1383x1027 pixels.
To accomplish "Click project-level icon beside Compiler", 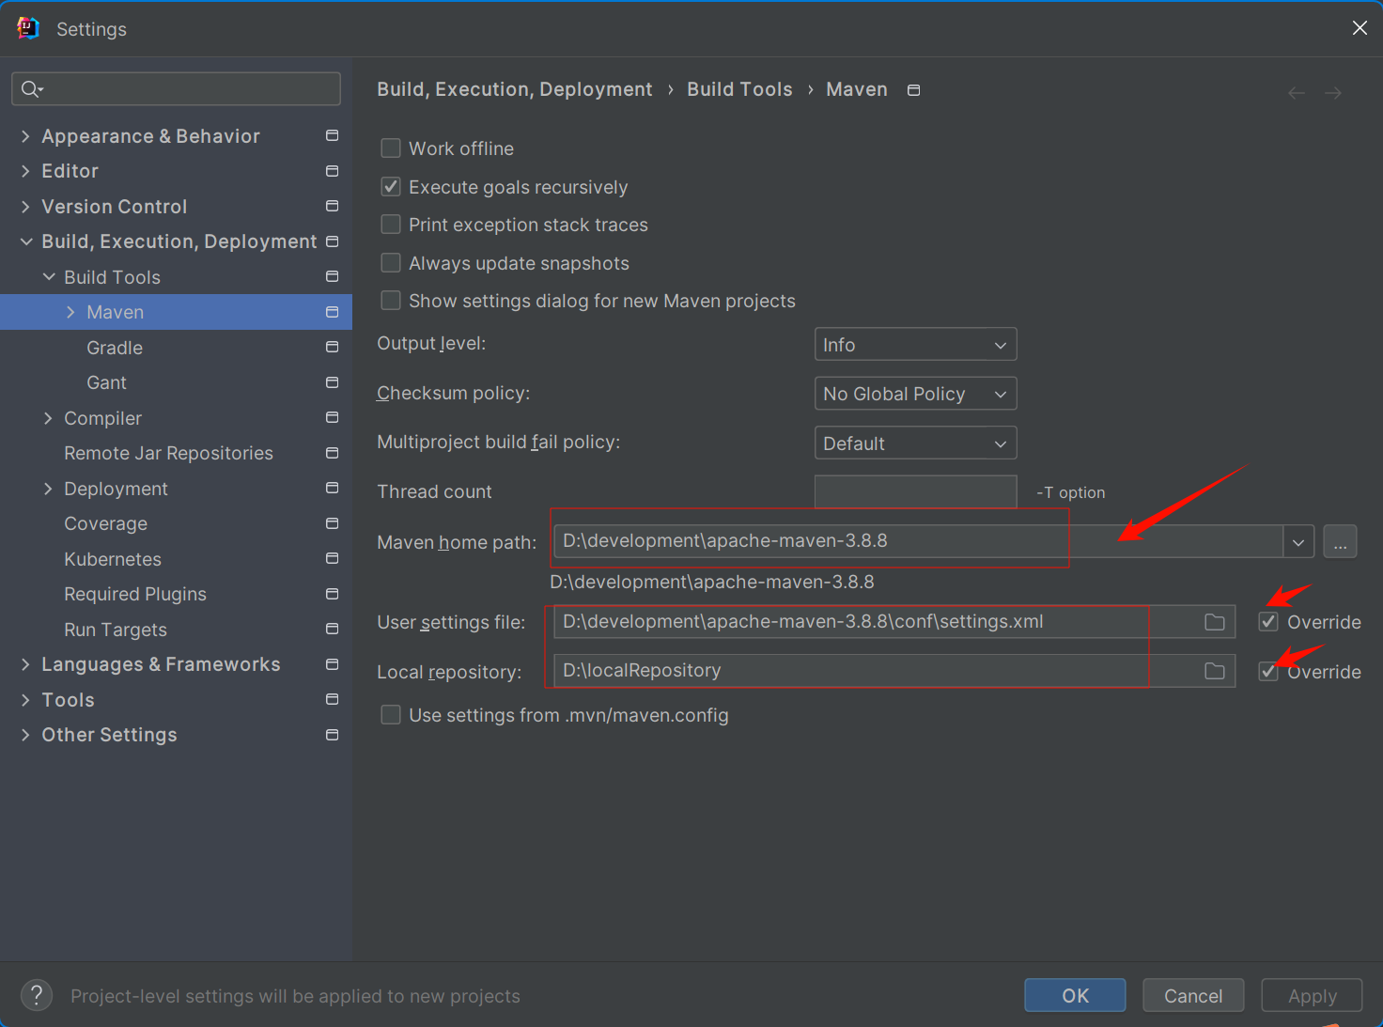I will (x=332, y=417).
